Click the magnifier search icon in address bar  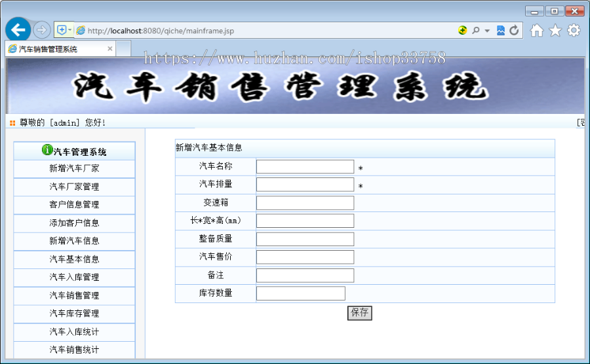[476, 30]
